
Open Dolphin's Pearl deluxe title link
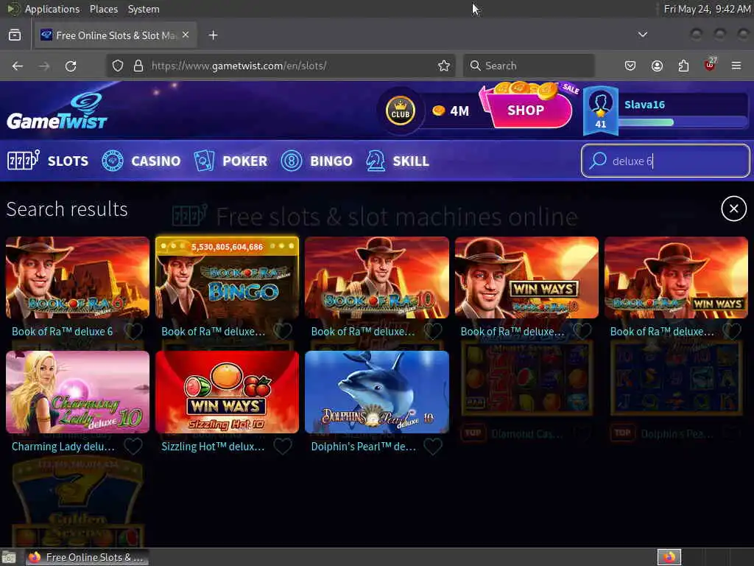tap(364, 447)
